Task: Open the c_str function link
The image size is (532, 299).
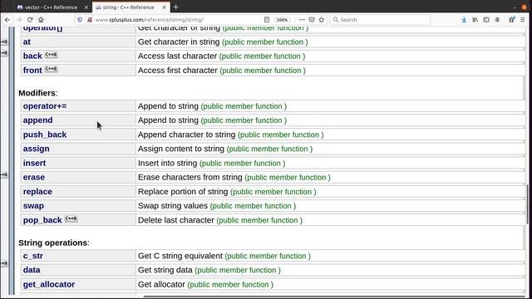Action: [33, 256]
